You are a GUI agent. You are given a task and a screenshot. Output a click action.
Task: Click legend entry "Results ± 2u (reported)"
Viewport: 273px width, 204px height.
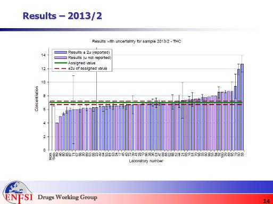pyautogui.click(x=89, y=52)
